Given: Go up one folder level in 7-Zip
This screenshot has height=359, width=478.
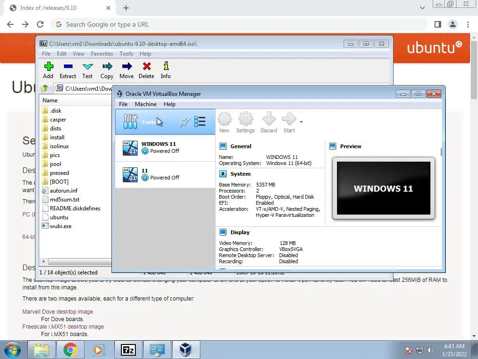Looking at the screenshot, I should click(45, 88).
